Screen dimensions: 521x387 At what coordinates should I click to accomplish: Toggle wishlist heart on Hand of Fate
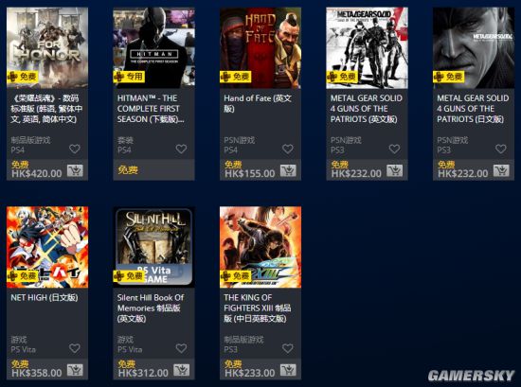(x=288, y=149)
